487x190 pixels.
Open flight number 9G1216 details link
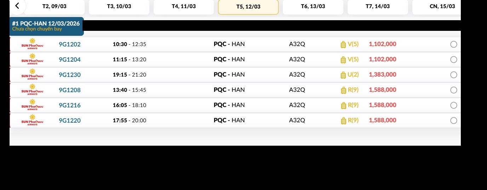tap(70, 105)
